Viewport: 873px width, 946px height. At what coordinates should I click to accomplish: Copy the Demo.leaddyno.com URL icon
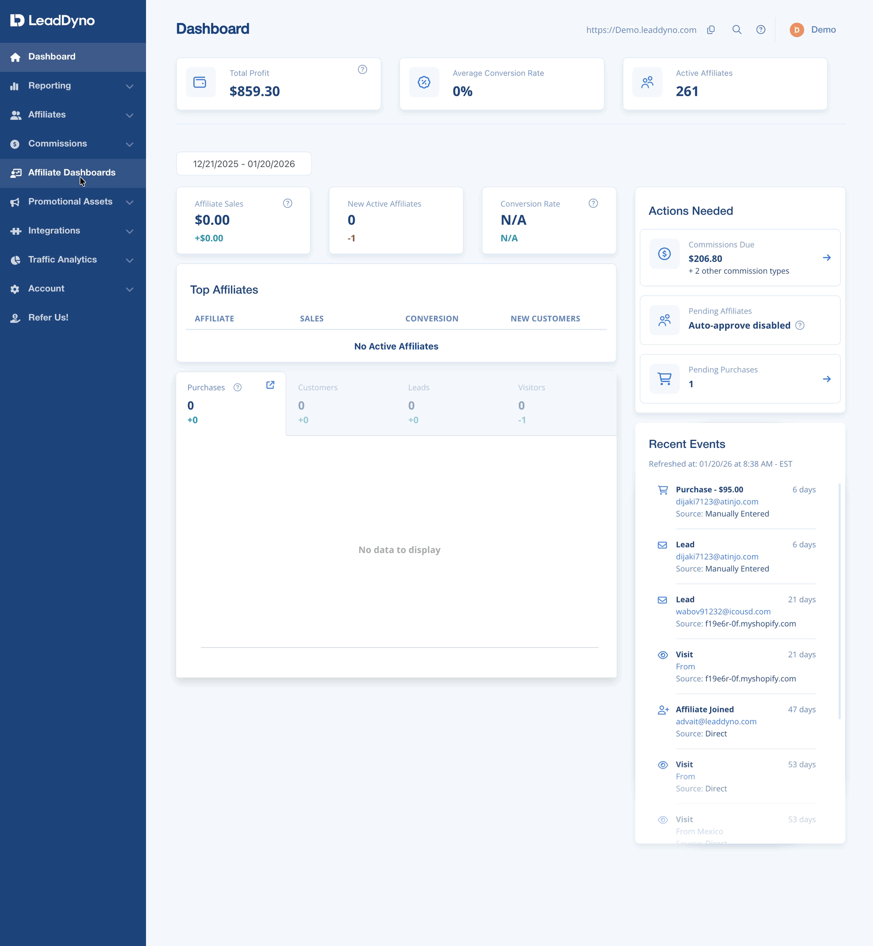(x=711, y=30)
